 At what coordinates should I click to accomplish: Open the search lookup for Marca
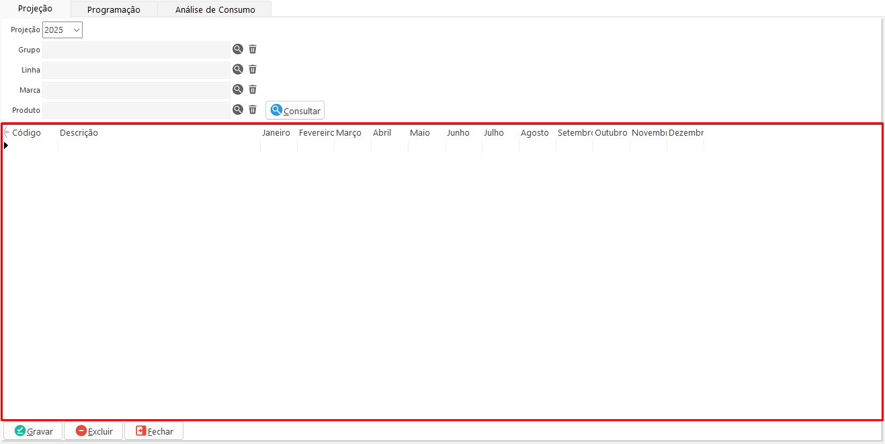(x=237, y=89)
